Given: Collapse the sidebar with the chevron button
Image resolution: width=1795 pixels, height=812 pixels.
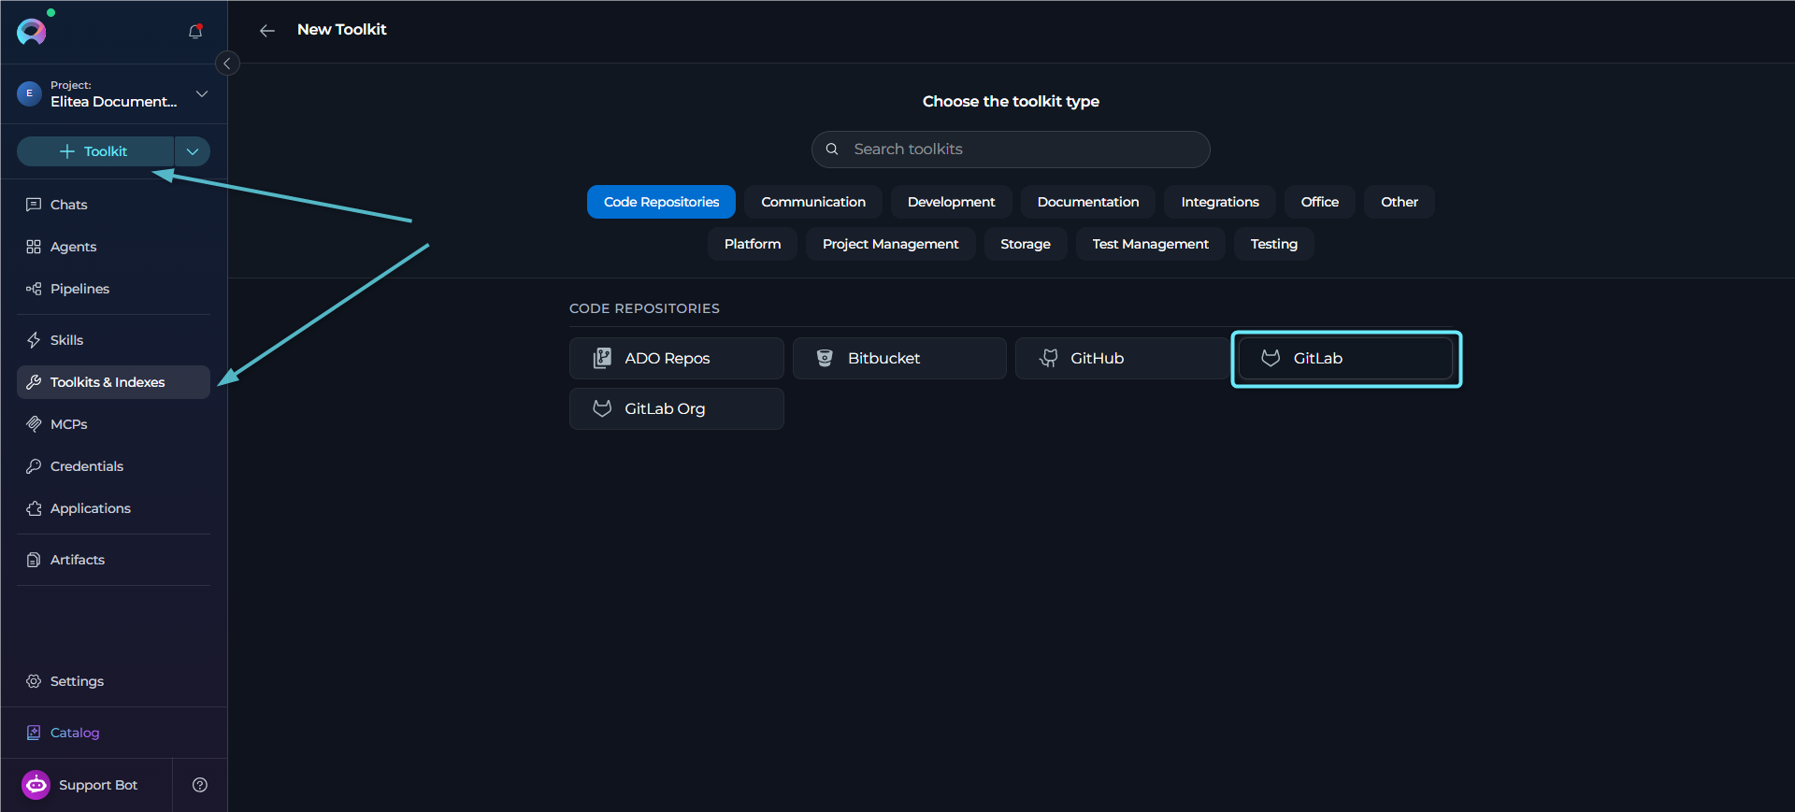Looking at the screenshot, I should click(x=227, y=64).
